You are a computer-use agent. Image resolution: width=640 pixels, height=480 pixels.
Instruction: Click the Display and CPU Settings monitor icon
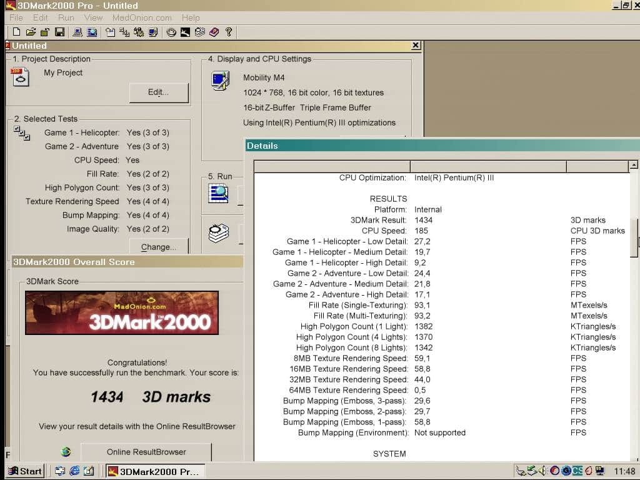[x=221, y=81]
